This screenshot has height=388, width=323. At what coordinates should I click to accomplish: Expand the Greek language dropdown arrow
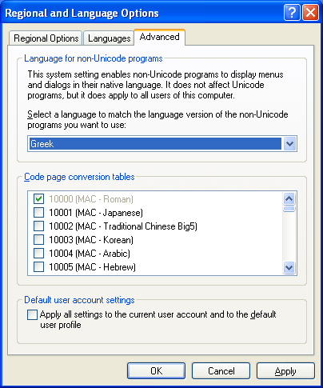click(x=289, y=144)
